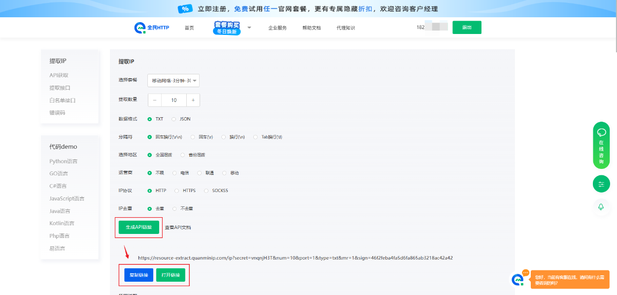The image size is (617, 295).
Task: Click the green 生成API链接 button
Action: pos(139,227)
